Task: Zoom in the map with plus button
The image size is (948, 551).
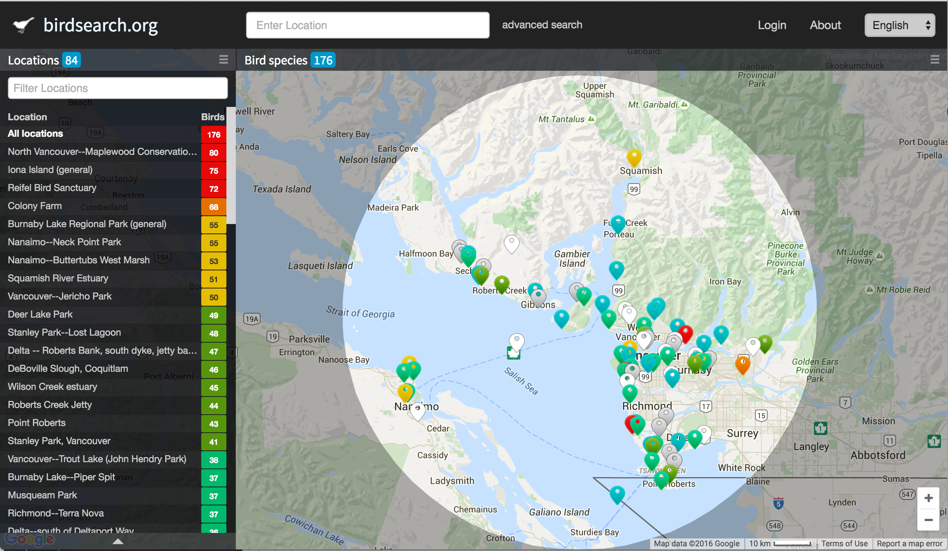Action: [x=928, y=498]
